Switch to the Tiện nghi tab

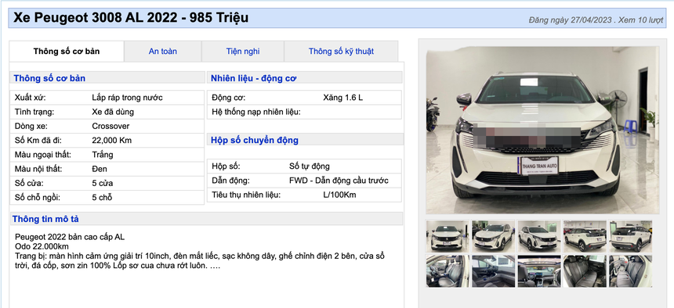click(242, 52)
